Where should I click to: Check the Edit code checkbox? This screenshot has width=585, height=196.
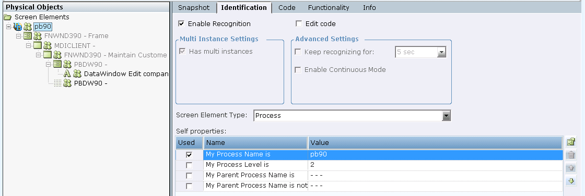tap(299, 24)
